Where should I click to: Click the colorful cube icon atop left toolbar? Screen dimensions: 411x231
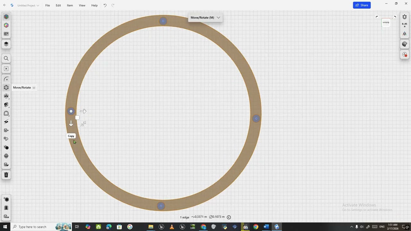(x=6, y=17)
